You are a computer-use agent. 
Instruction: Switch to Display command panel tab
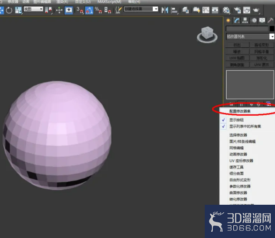coord(262,21)
